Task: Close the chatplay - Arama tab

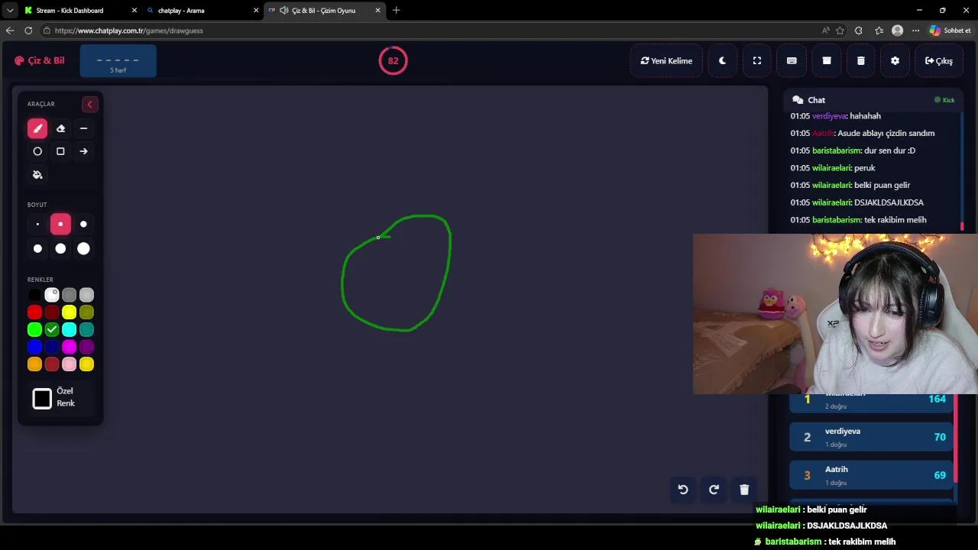Action: (x=256, y=11)
